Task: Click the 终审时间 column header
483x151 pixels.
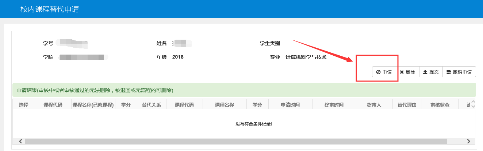Action: 334,105
